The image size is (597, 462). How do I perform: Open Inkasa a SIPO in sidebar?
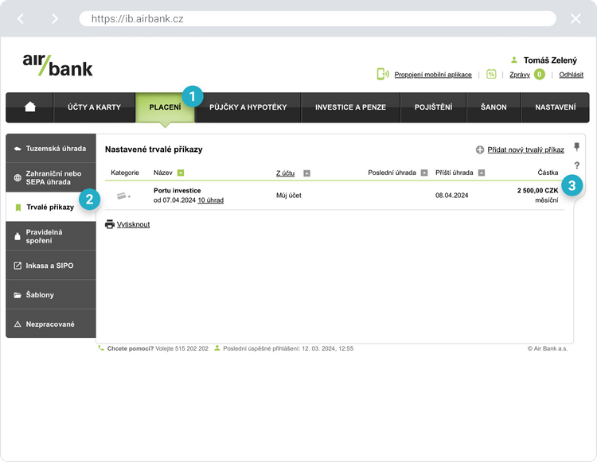[49, 266]
